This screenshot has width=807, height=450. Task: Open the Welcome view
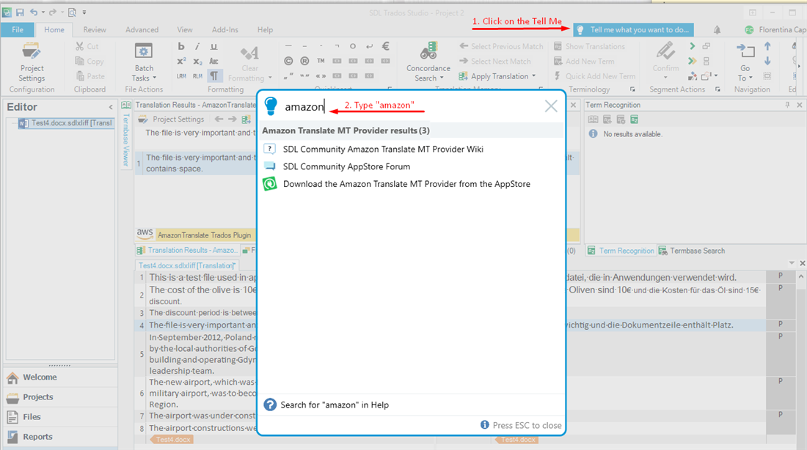[60, 377]
